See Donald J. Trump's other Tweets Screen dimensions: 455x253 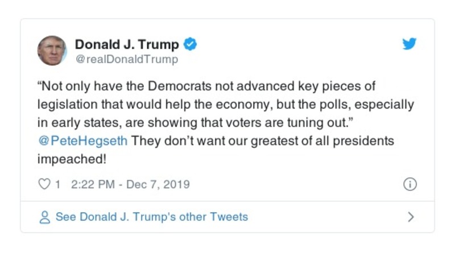pos(151,217)
